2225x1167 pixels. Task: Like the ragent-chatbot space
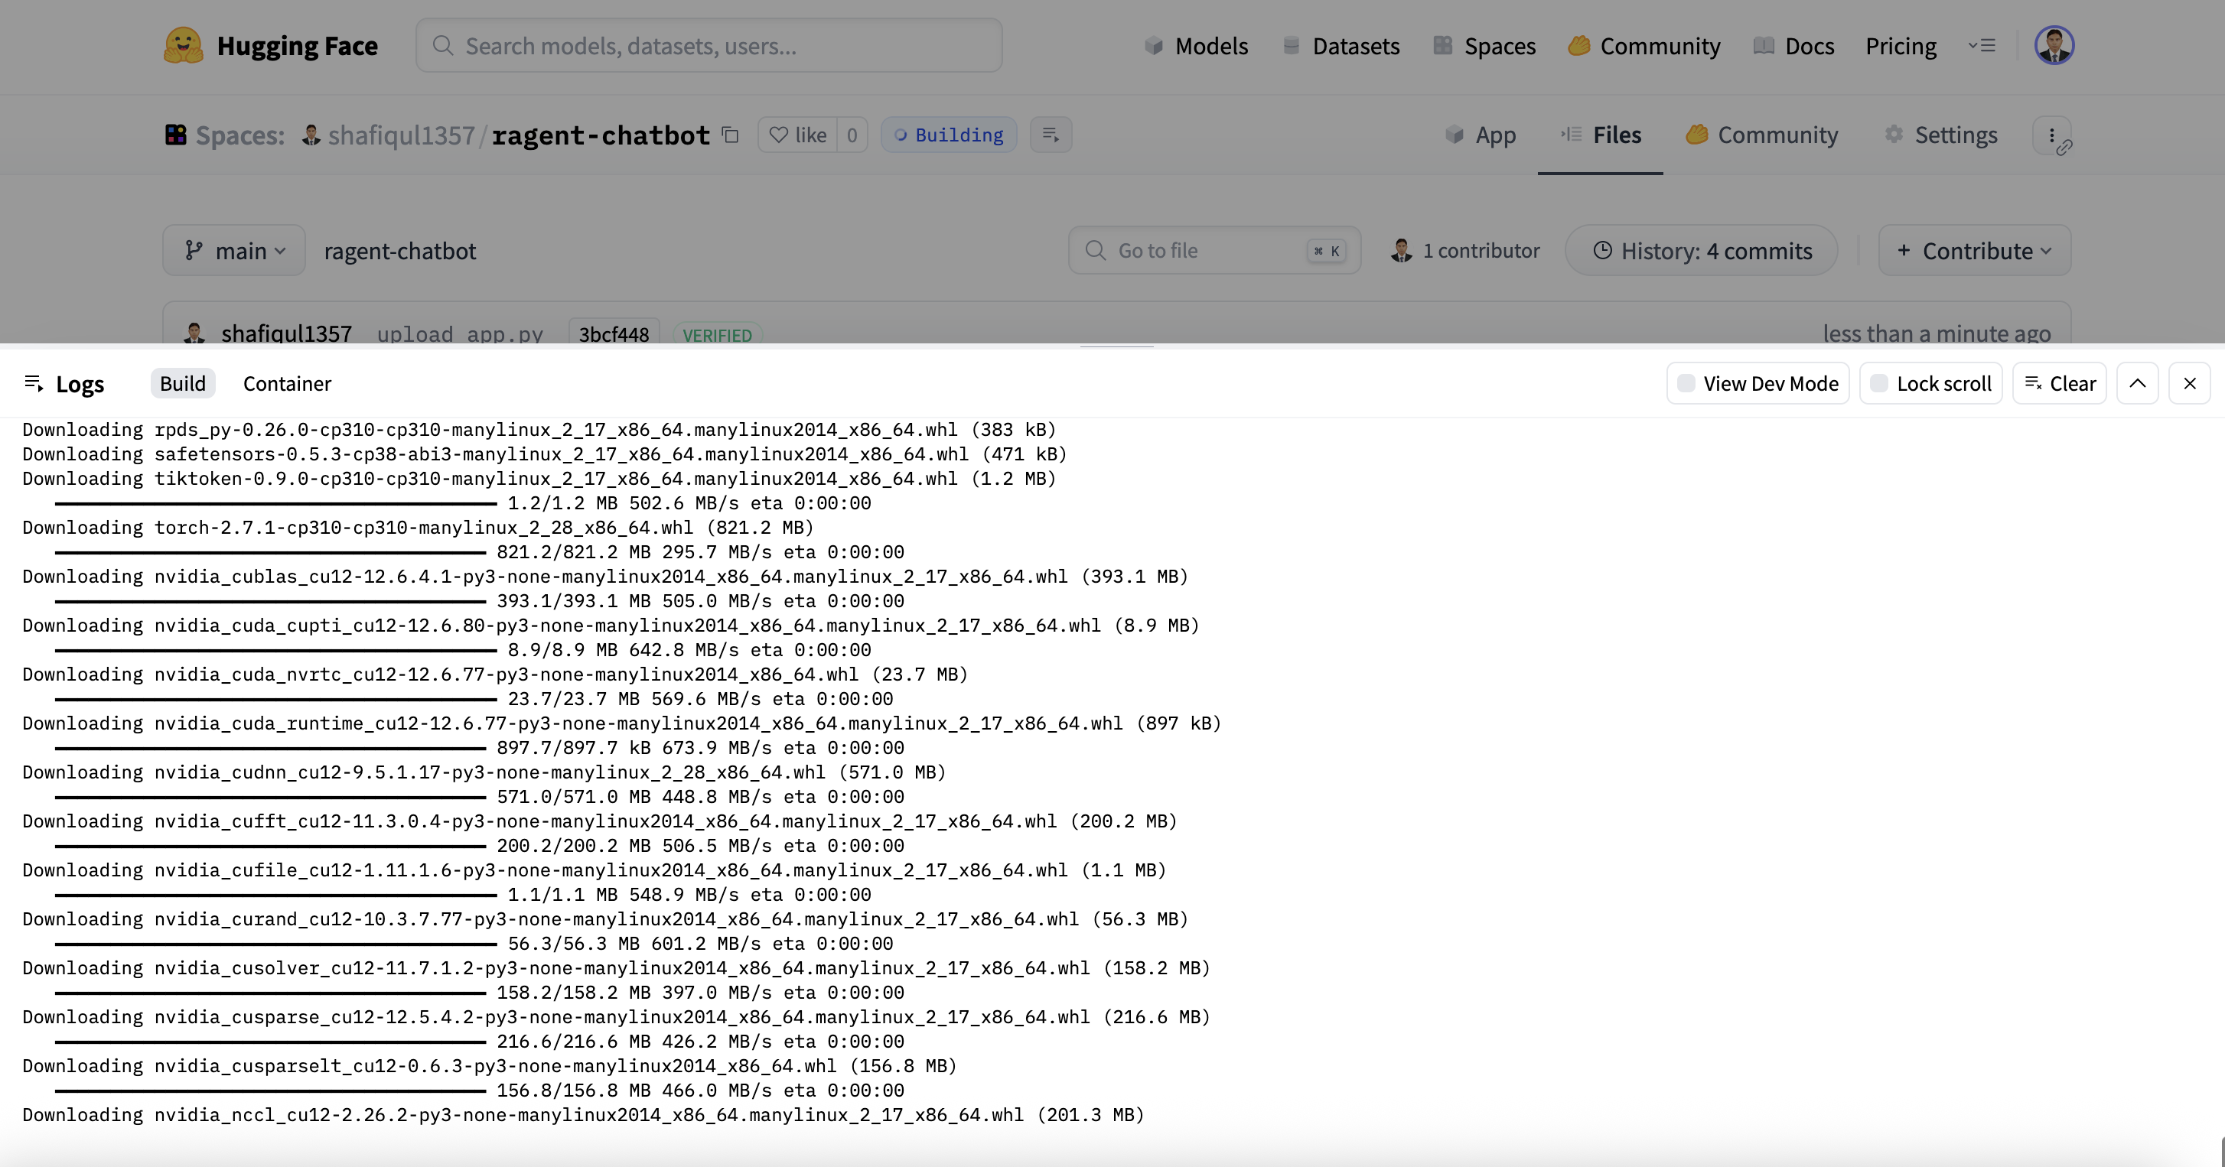click(797, 135)
